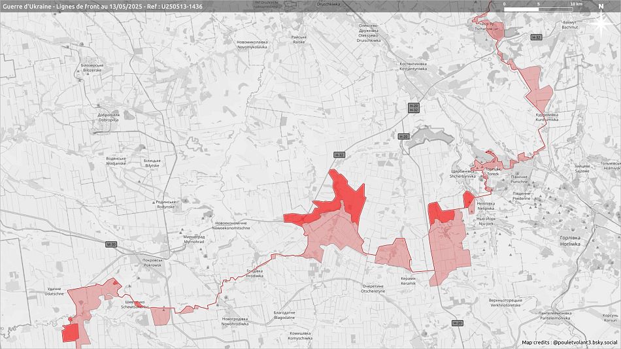Click the Bilozerske town label
The height and width of the screenshot is (349, 621).
[x=92, y=67]
